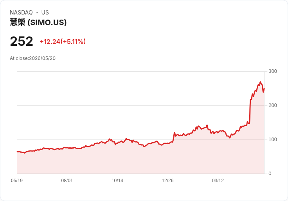Click the SIMO.US stock title
Screen dimensions: 288x201
(38, 22)
